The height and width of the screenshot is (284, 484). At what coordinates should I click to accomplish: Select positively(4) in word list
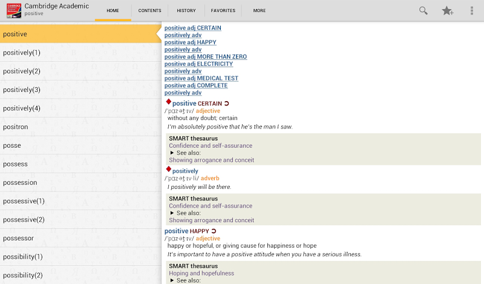click(x=80, y=108)
